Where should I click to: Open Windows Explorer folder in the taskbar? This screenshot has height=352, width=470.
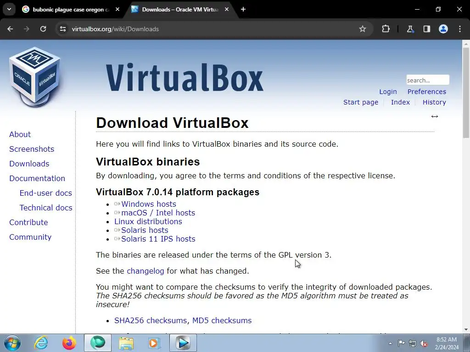tap(126, 343)
